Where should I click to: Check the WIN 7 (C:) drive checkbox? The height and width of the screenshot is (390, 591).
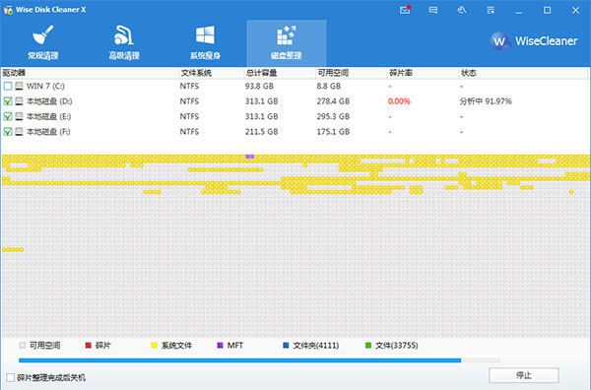(x=8, y=87)
